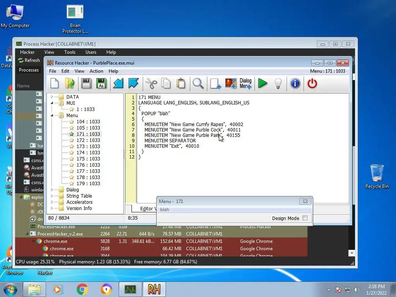396x297 pixels.
Task: Switch to Process Hacker taskbar button
Action: (130, 289)
